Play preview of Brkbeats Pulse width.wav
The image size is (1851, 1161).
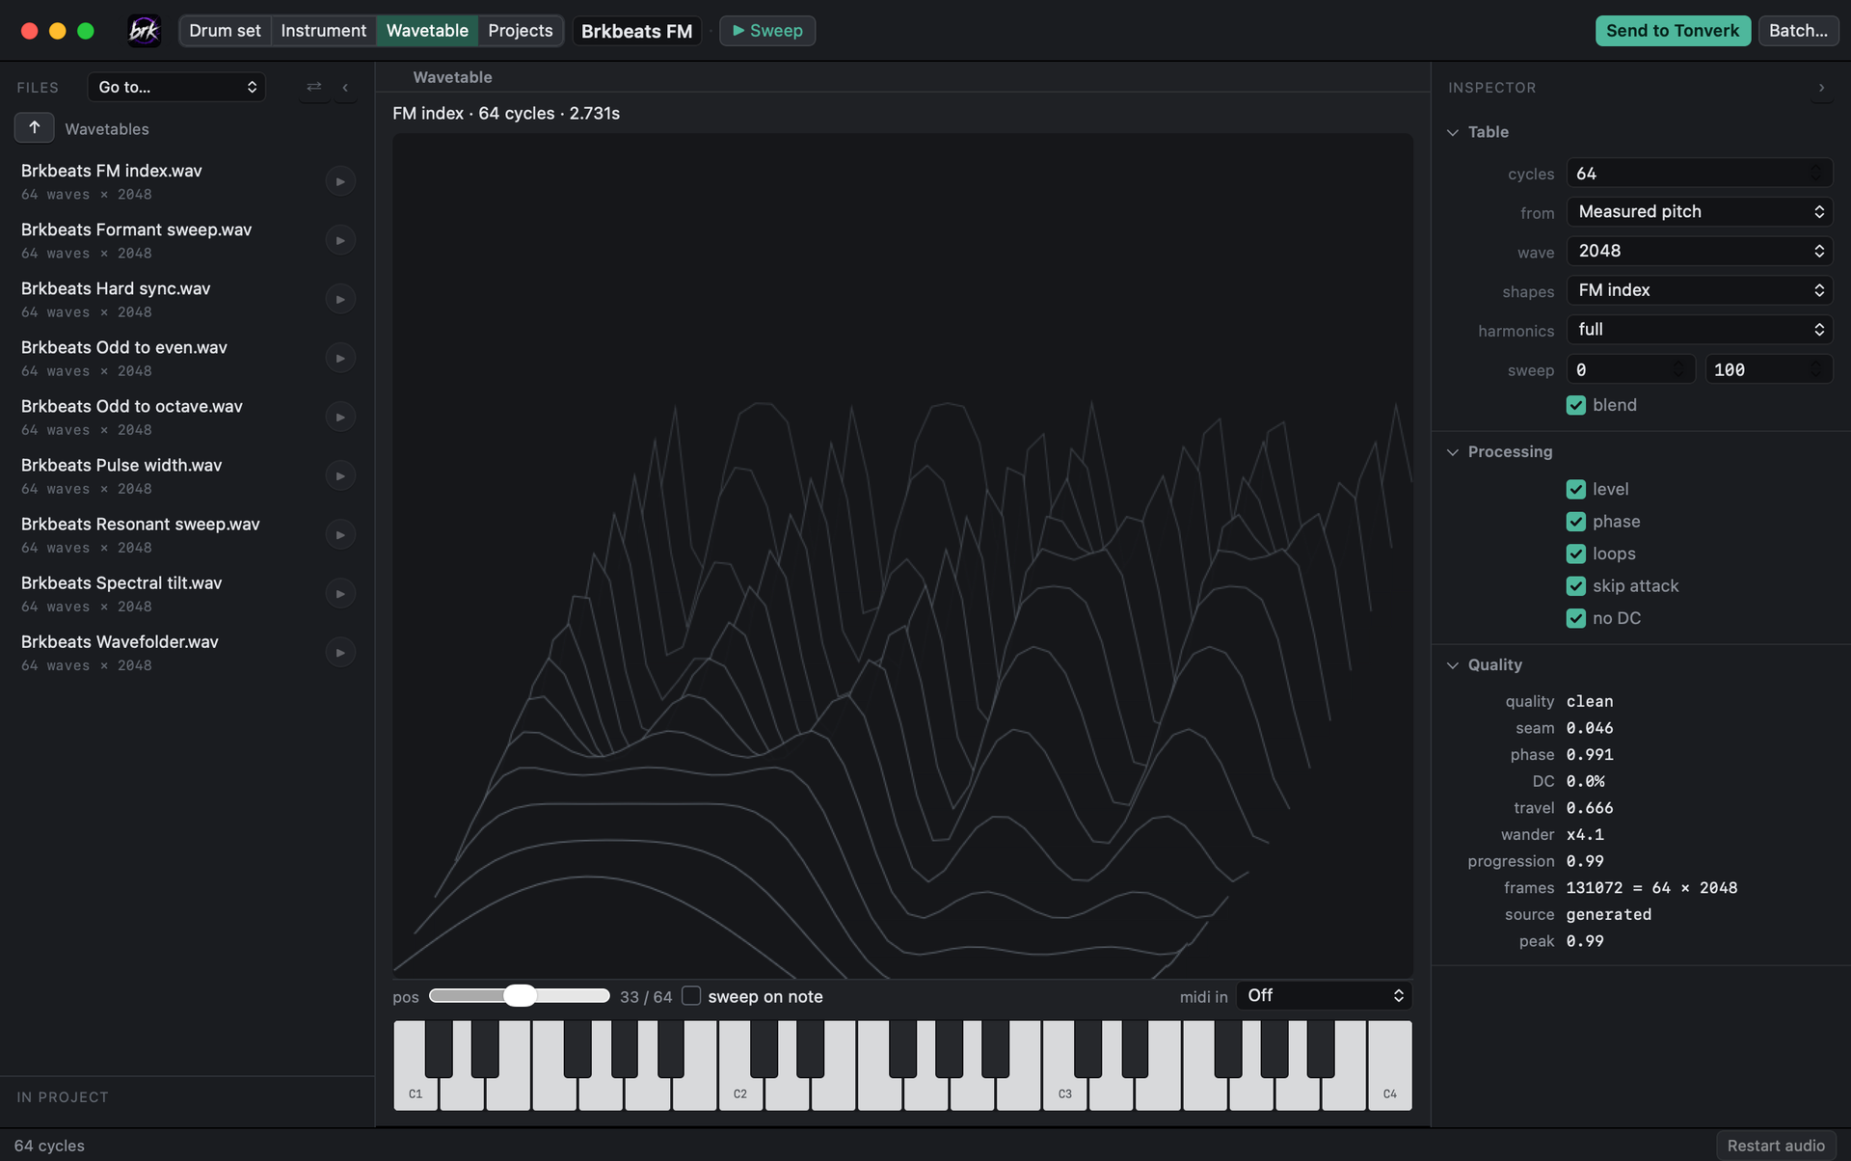[340, 475]
